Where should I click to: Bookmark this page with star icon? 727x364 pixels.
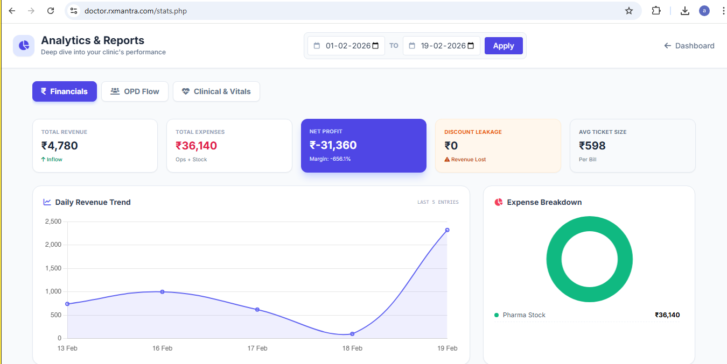628,11
